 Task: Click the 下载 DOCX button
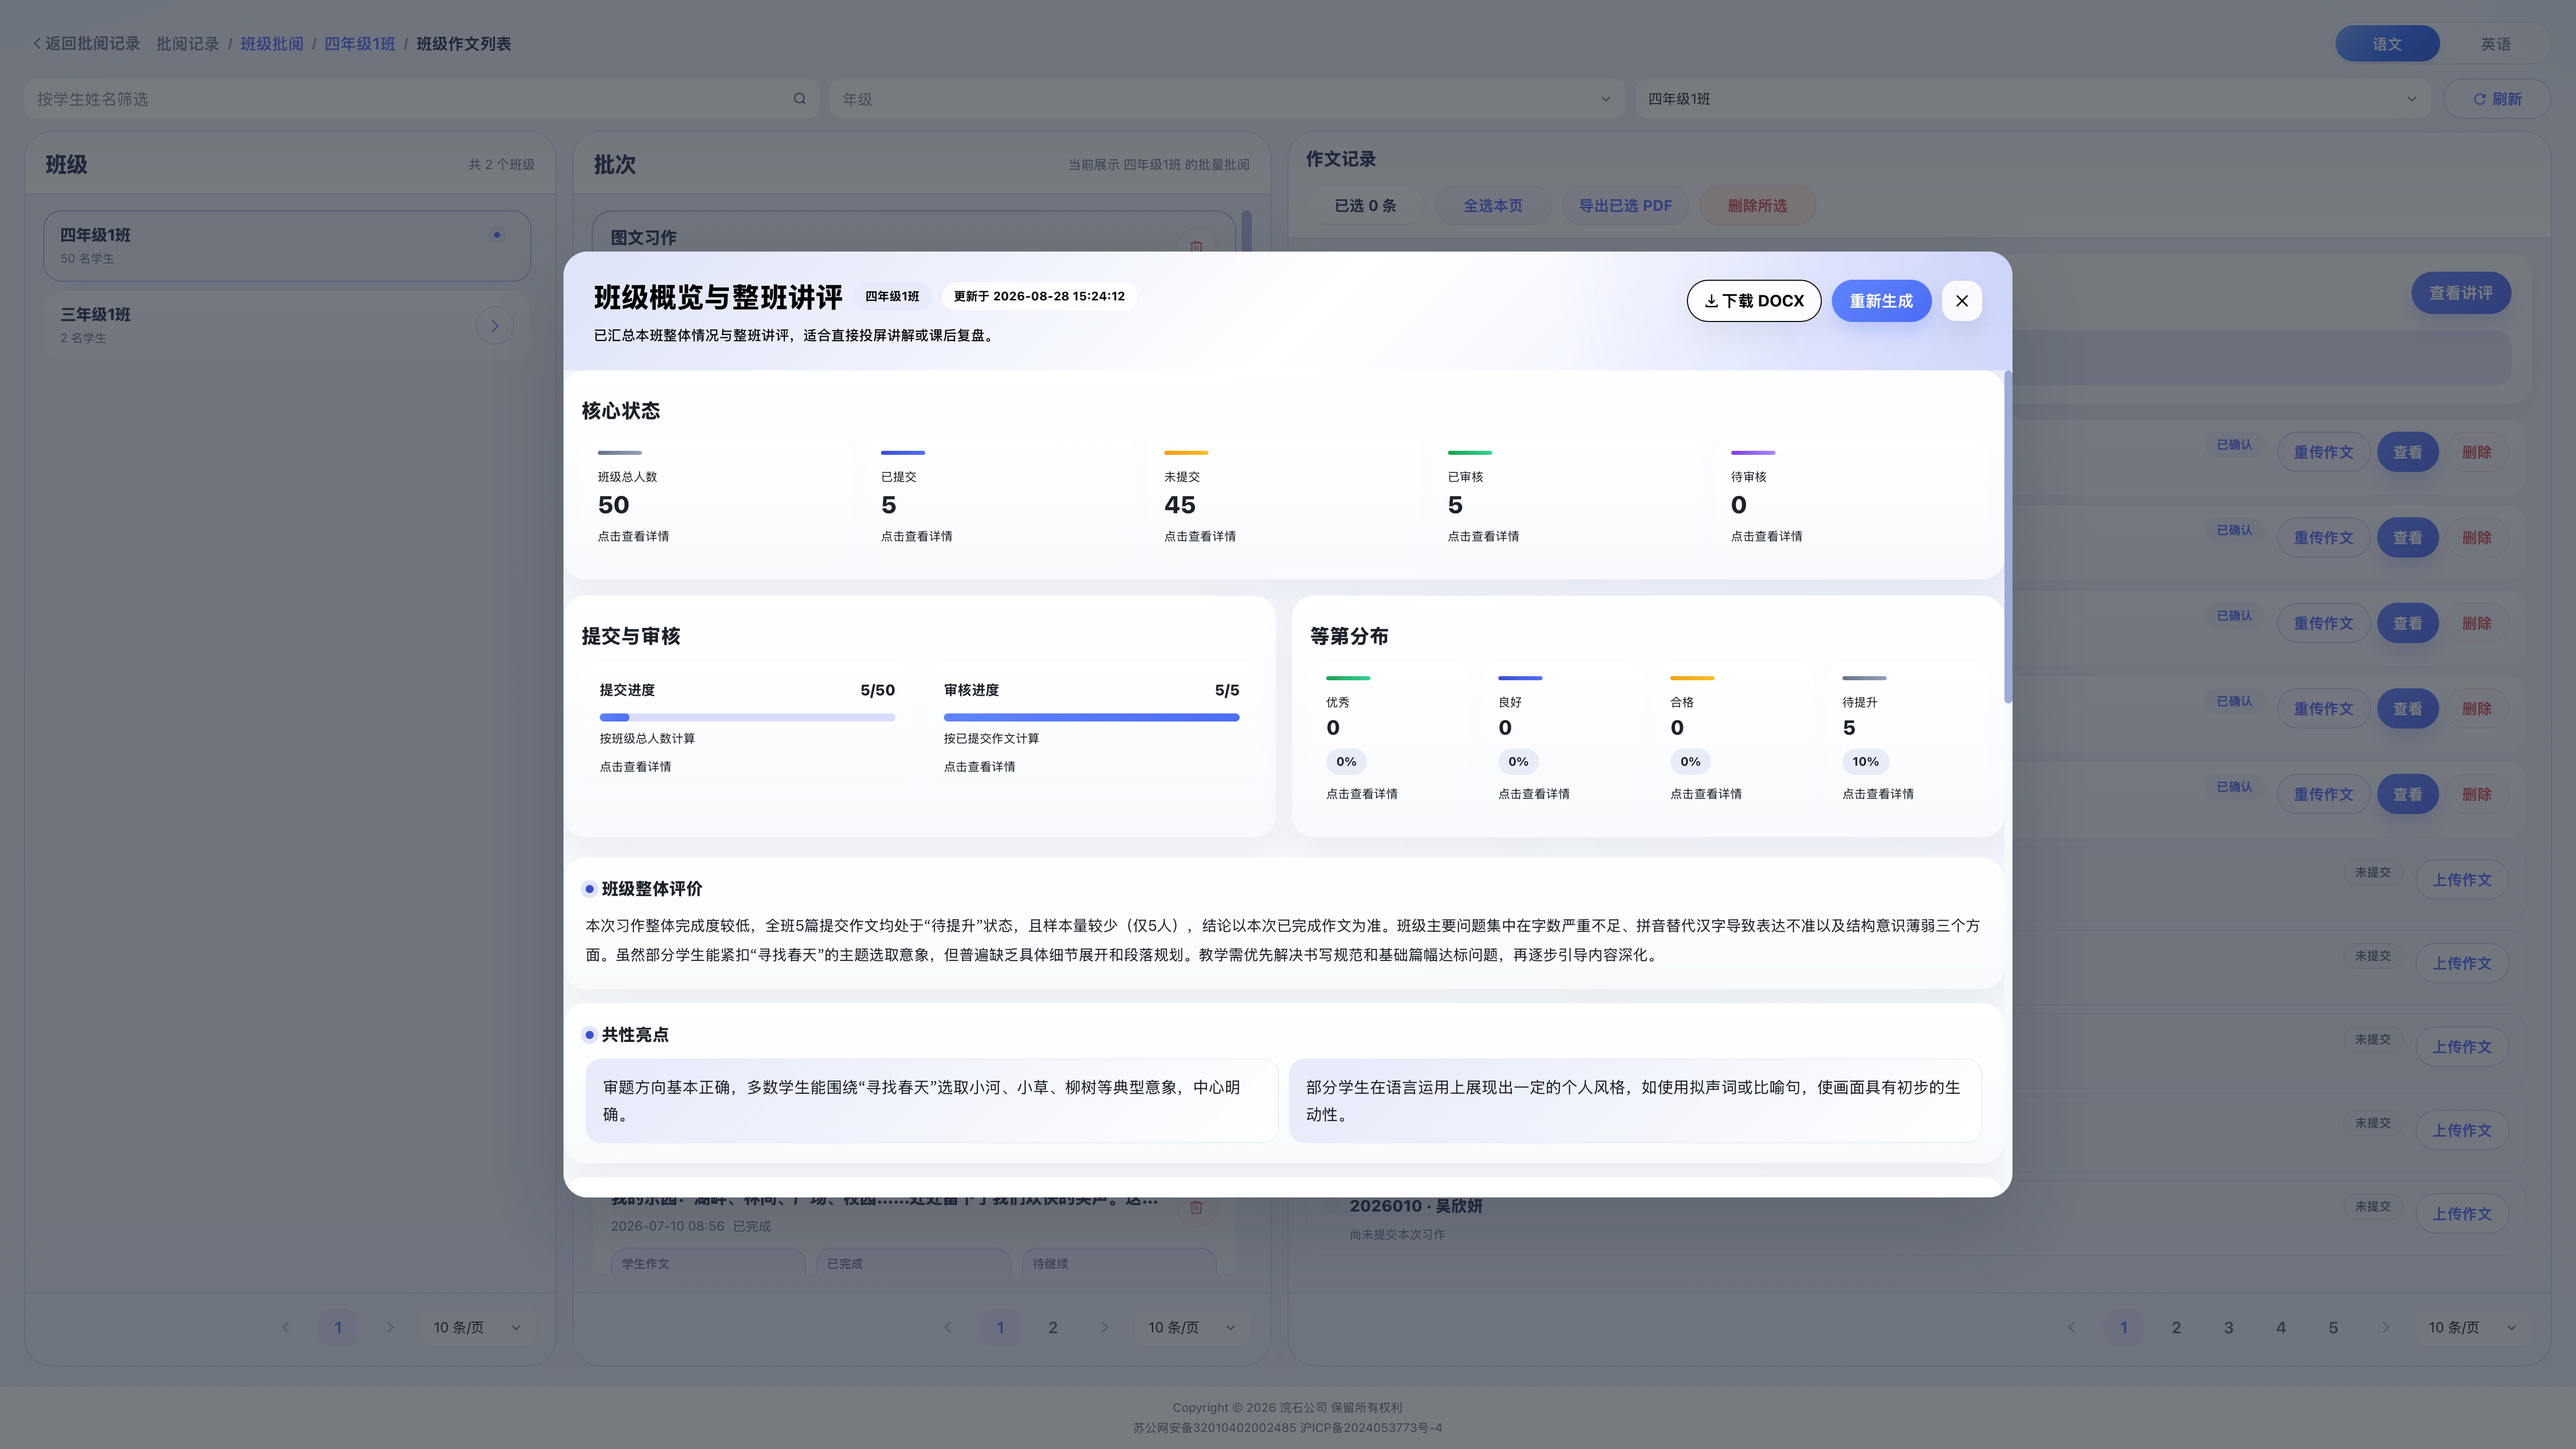coord(1753,301)
